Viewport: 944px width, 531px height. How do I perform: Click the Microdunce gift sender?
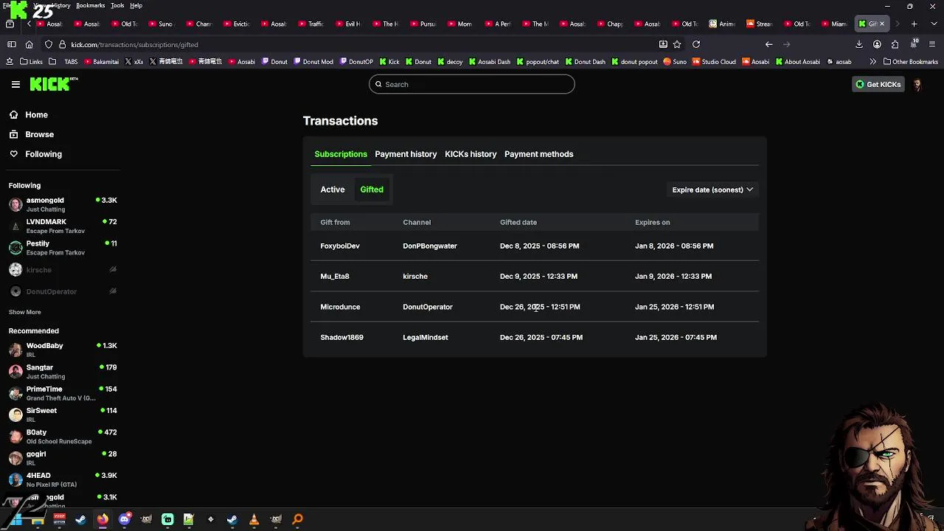pos(340,307)
